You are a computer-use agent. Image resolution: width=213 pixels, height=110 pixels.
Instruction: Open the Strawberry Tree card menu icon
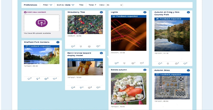click(101, 12)
